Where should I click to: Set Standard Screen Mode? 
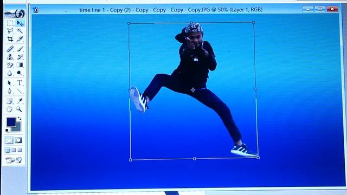[x=8, y=151]
